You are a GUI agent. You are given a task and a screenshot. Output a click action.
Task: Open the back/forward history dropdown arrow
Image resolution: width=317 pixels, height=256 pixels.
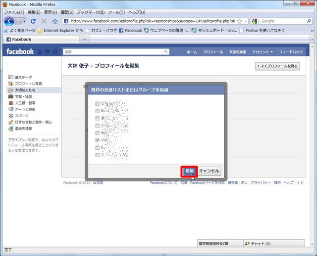coord(24,21)
